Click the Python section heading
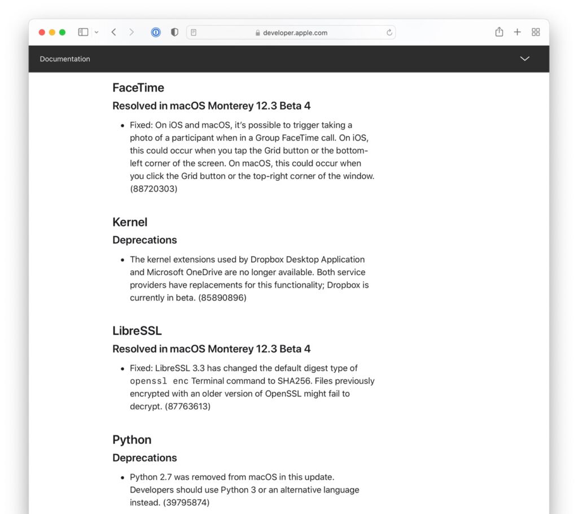 (132, 439)
